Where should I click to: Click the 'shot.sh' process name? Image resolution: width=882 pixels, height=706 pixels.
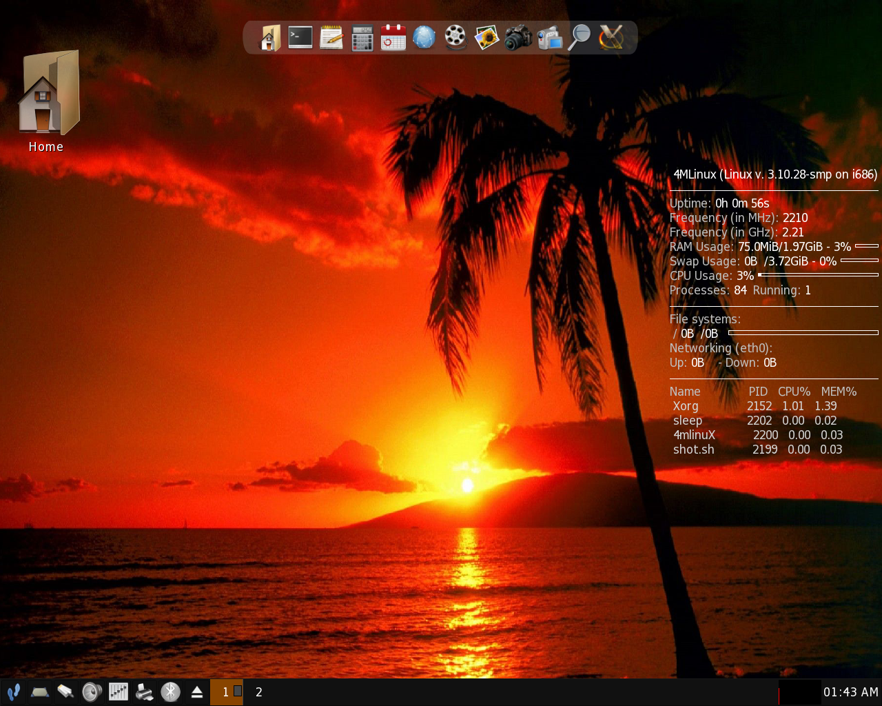(694, 450)
